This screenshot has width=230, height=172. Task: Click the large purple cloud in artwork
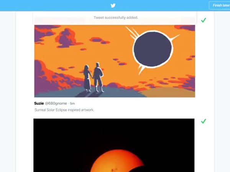(x=65, y=38)
